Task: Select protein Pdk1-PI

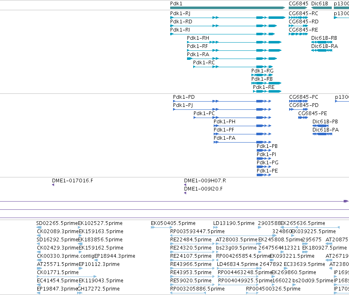Action: (x=264, y=159)
